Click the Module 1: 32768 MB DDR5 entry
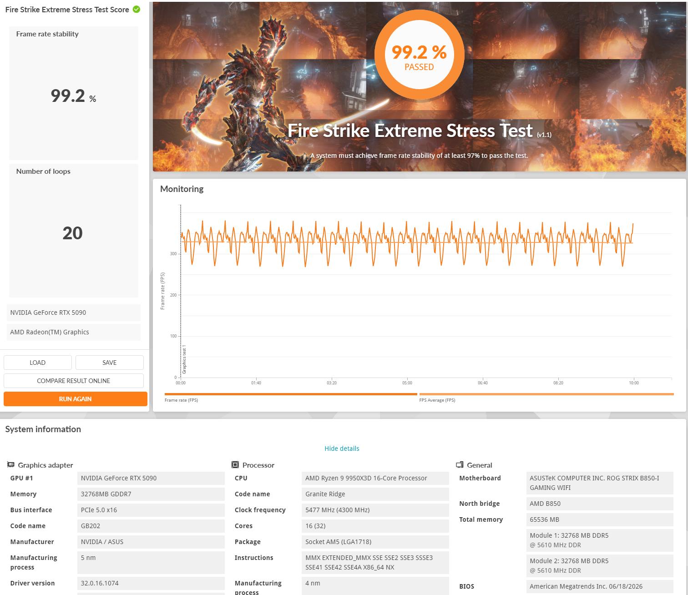Screen dimensions: 688x595 [600, 540]
